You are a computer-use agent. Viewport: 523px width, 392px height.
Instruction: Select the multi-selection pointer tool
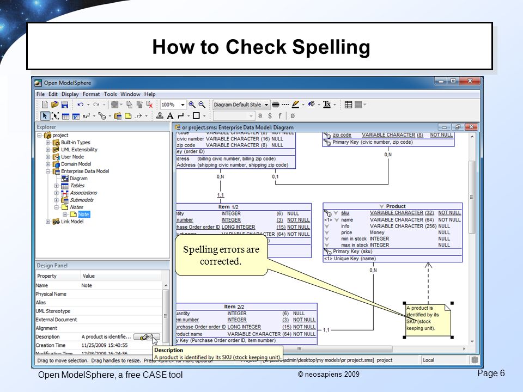pyautogui.click(x=56, y=116)
